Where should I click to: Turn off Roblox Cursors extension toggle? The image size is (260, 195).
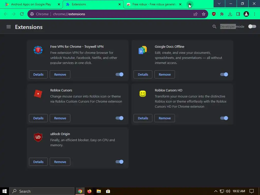point(119,118)
